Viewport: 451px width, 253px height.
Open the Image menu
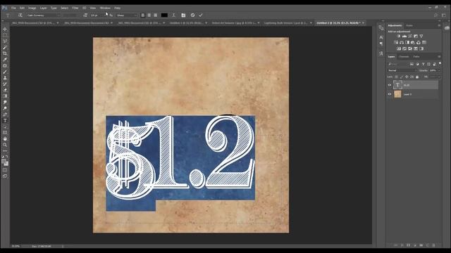pyautogui.click(x=32, y=8)
